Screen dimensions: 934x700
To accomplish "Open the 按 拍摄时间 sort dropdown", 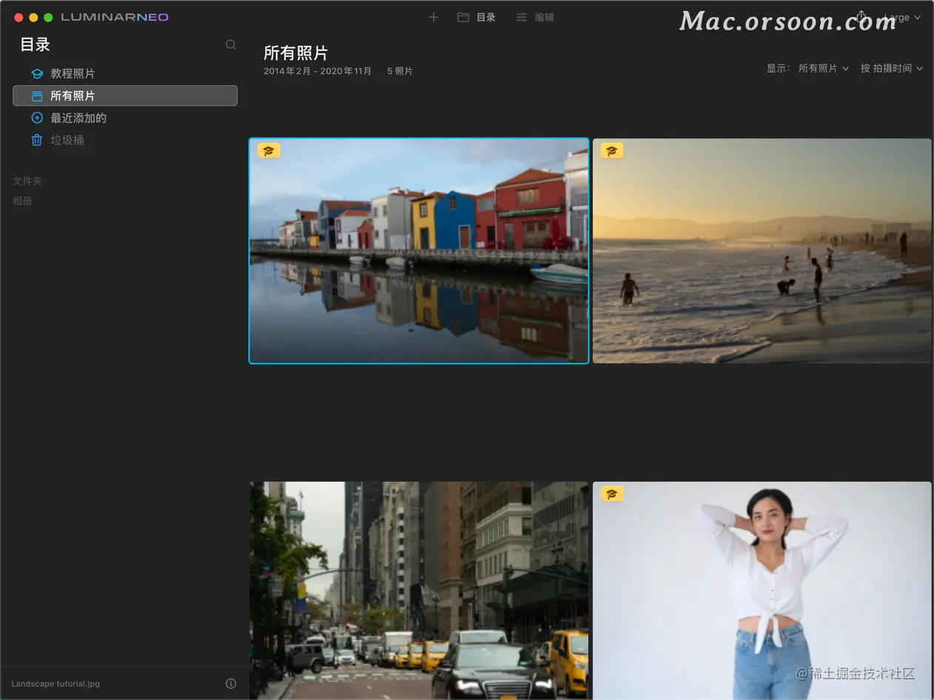I will tap(892, 68).
